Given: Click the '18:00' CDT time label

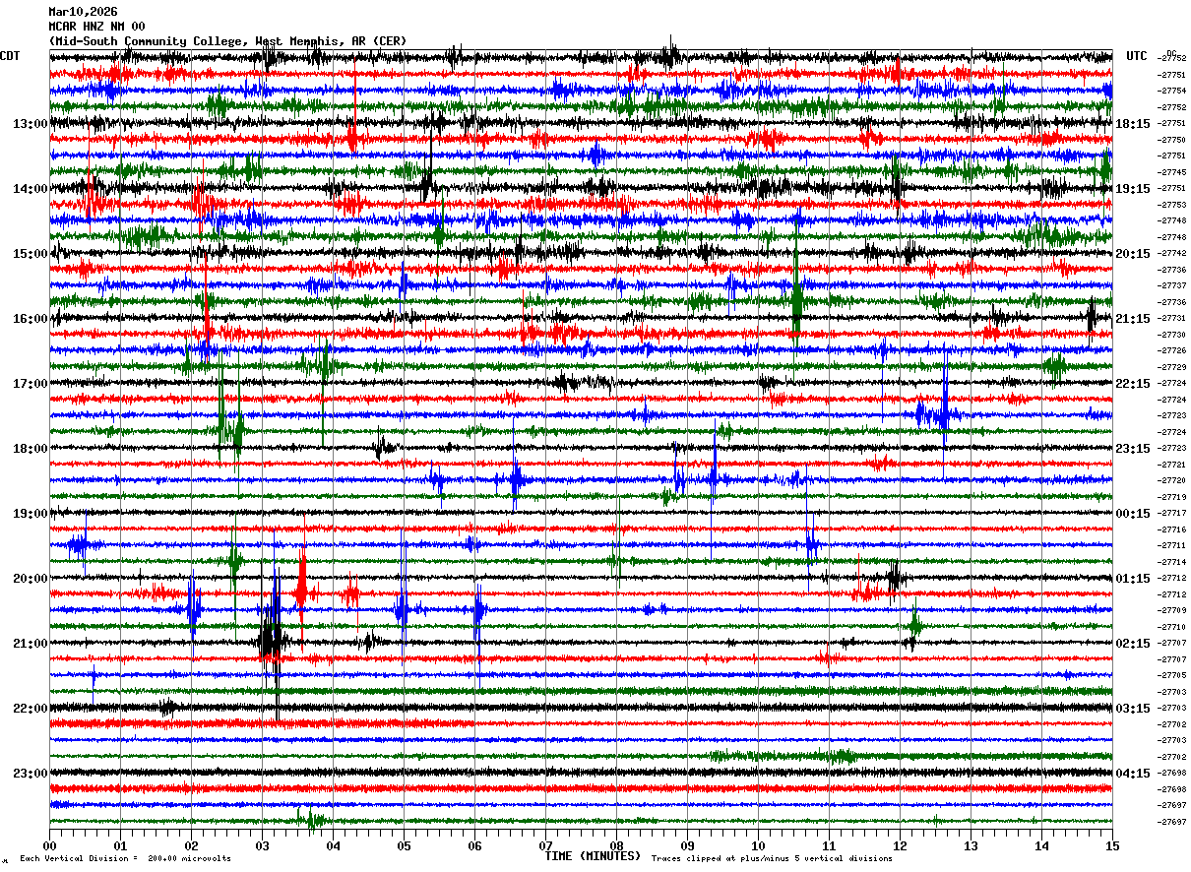Looking at the screenshot, I should click(x=31, y=449).
